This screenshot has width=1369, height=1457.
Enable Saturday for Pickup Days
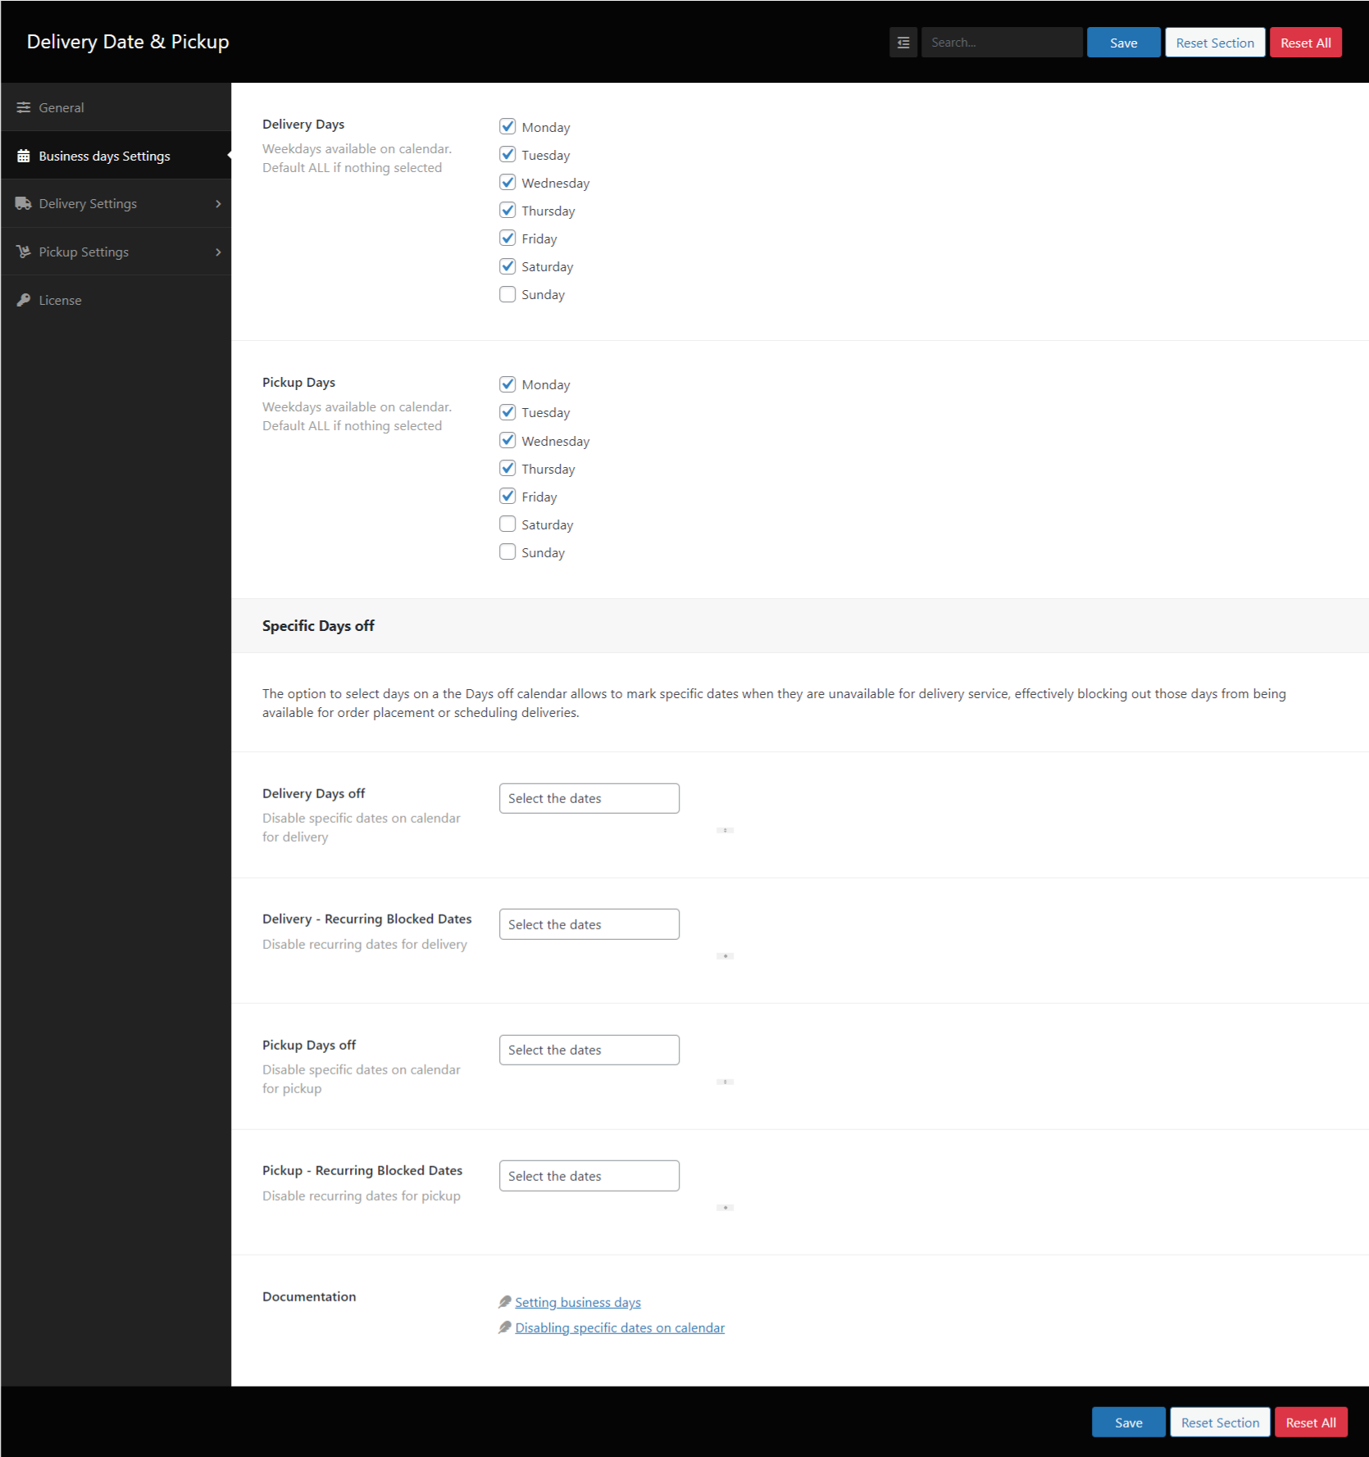tap(507, 524)
